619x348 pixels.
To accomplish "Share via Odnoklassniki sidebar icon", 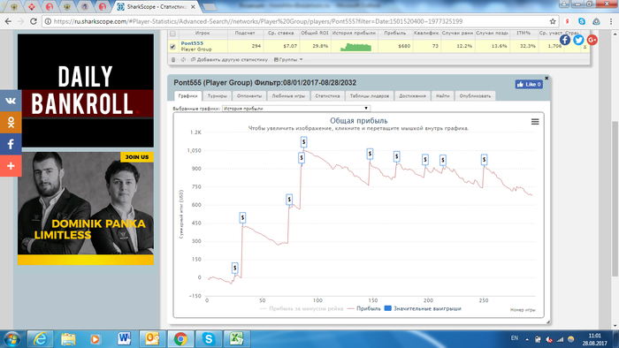I will pyautogui.click(x=11, y=122).
